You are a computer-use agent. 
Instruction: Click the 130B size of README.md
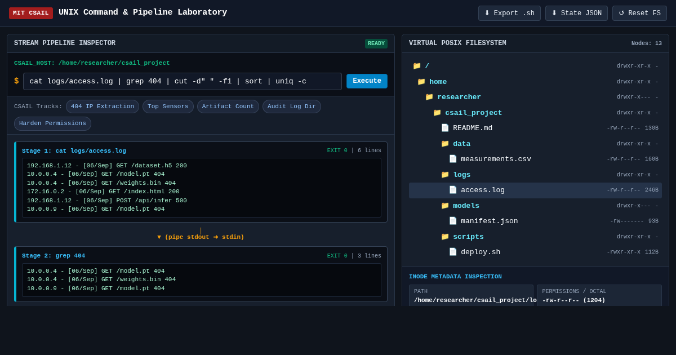[x=652, y=128]
